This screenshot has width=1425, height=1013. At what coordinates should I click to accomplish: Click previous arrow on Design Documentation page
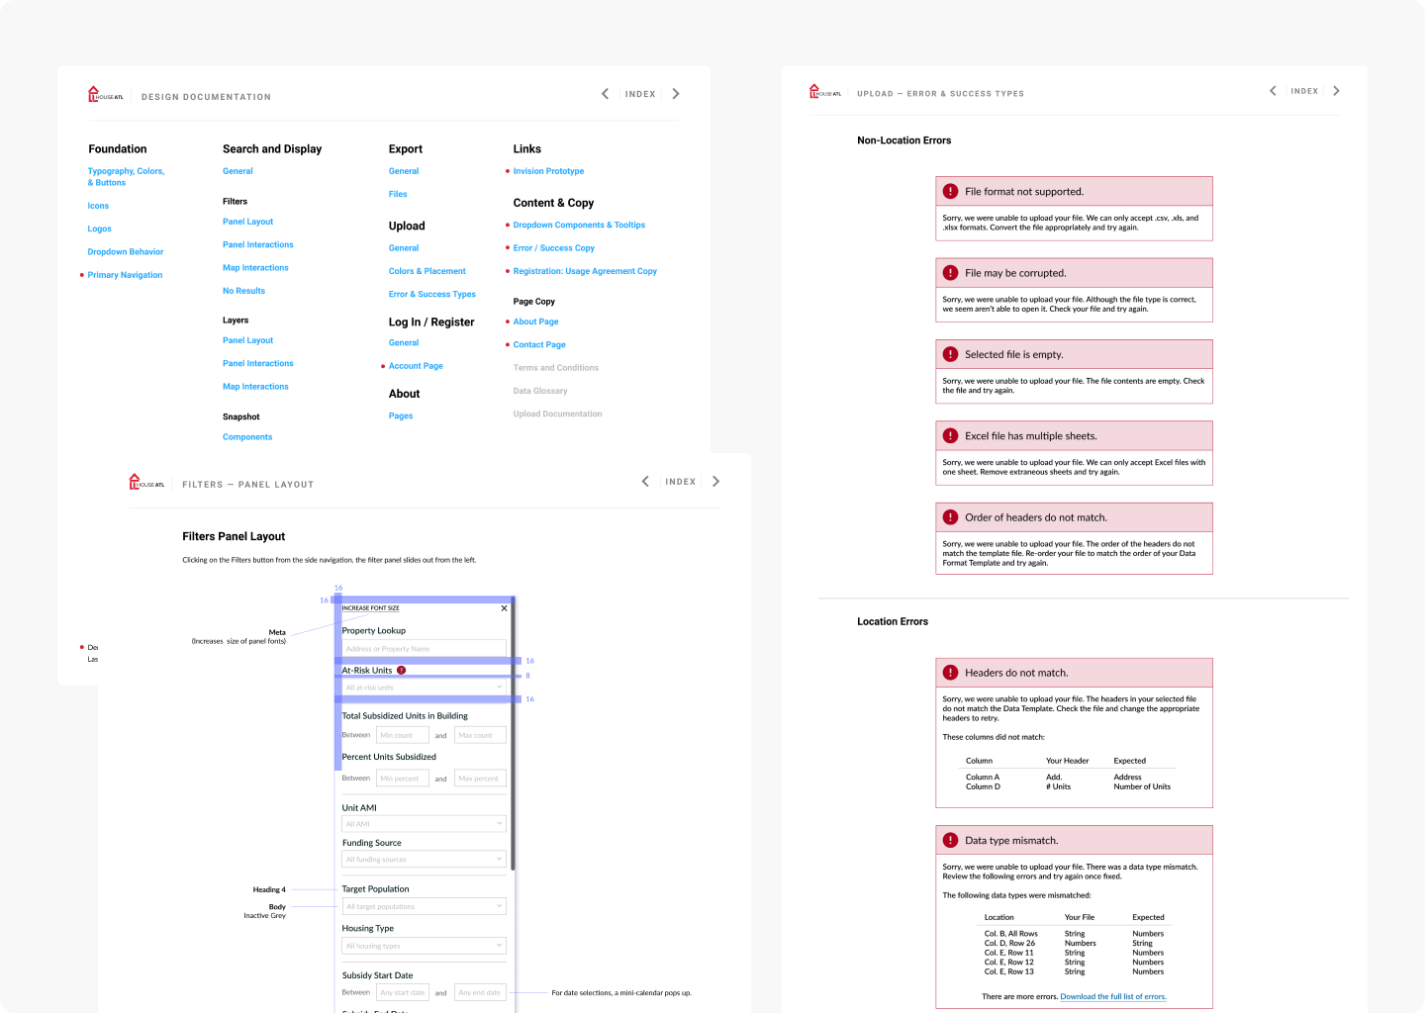pyautogui.click(x=605, y=94)
